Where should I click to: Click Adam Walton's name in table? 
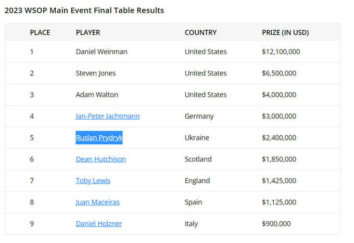pos(96,95)
